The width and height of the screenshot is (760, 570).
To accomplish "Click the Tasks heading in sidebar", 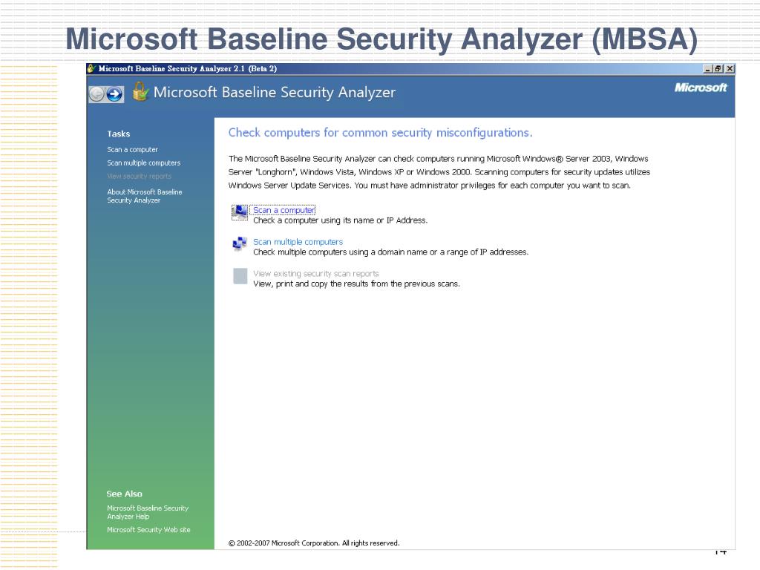I will click(118, 134).
